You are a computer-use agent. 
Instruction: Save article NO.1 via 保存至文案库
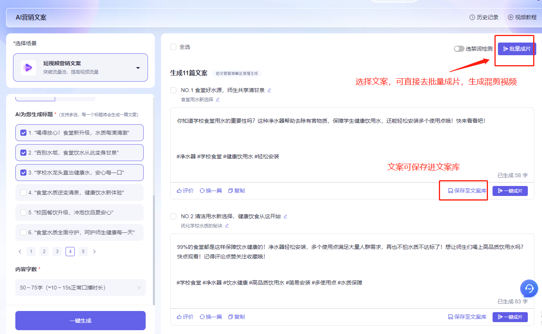pyautogui.click(x=467, y=191)
